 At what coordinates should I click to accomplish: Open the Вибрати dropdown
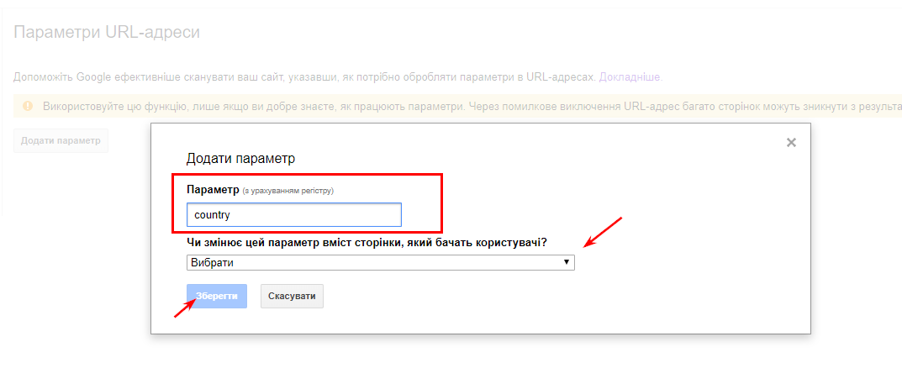pos(380,263)
